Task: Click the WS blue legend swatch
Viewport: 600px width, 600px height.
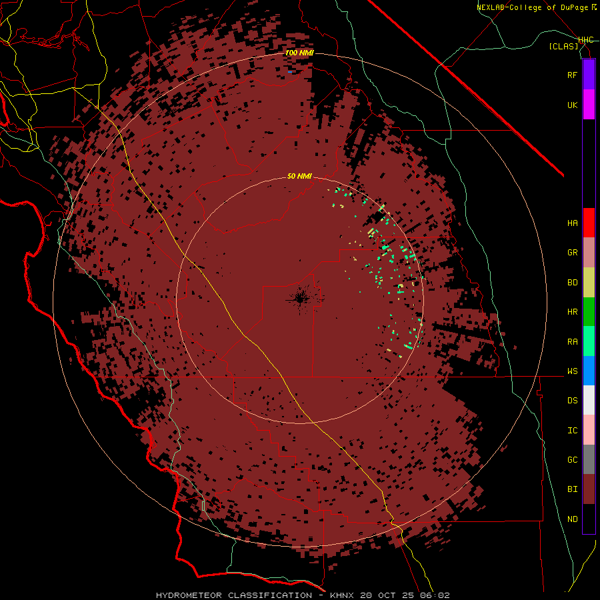Action: click(x=589, y=371)
